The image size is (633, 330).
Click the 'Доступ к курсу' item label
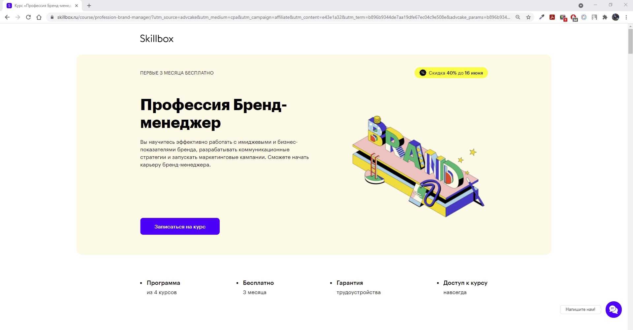(465, 283)
